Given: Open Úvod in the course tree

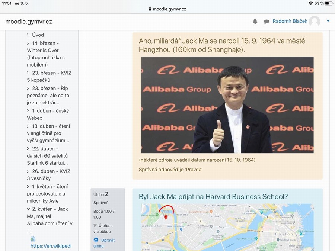Looking at the screenshot, I should point(38,35).
